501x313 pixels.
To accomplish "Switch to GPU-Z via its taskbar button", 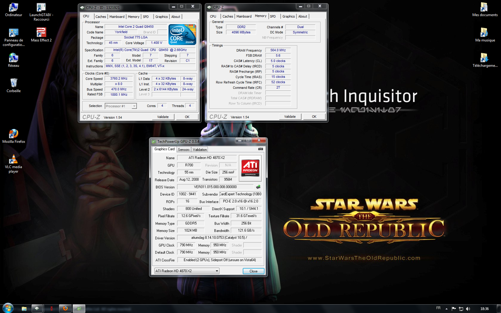I will (79, 309).
